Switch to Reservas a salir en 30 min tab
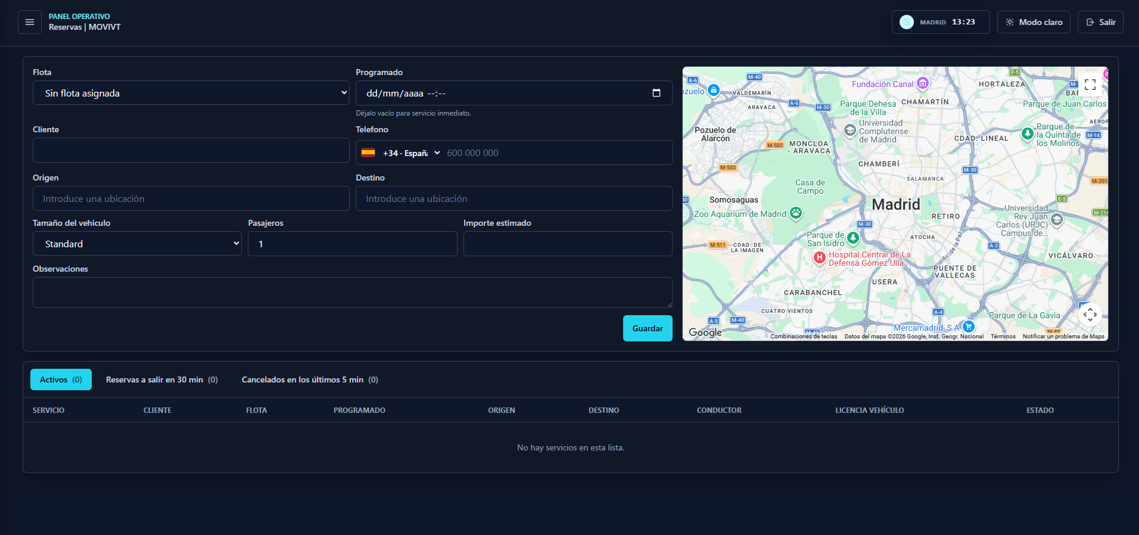The height and width of the screenshot is (535, 1139). click(162, 380)
